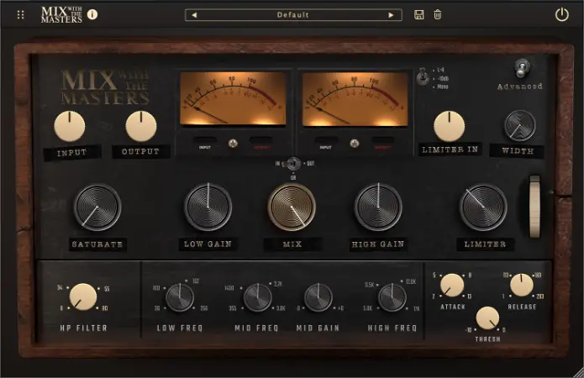Flip the Advanced toggle switch
Viewport: 584px width, 378px height.
521,67
